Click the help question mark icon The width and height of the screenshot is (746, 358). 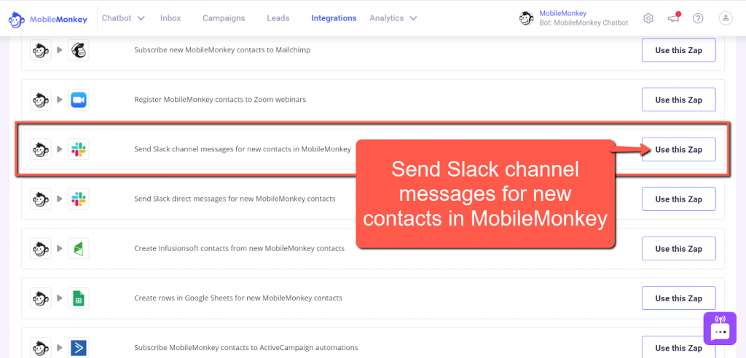click(x=698, y=18)
